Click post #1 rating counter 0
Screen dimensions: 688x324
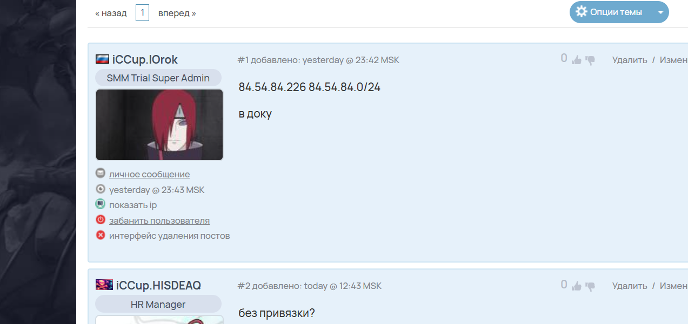(x=564, y=58)
